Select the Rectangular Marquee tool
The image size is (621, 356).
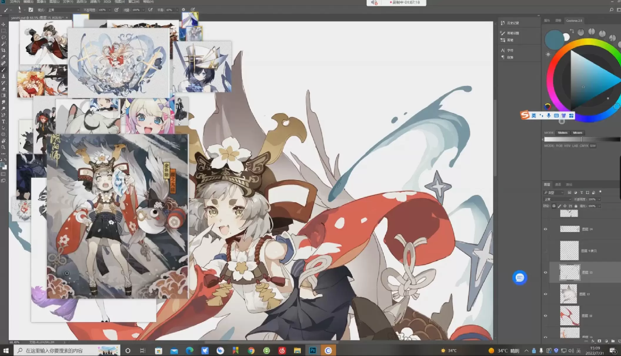point(4,31)
